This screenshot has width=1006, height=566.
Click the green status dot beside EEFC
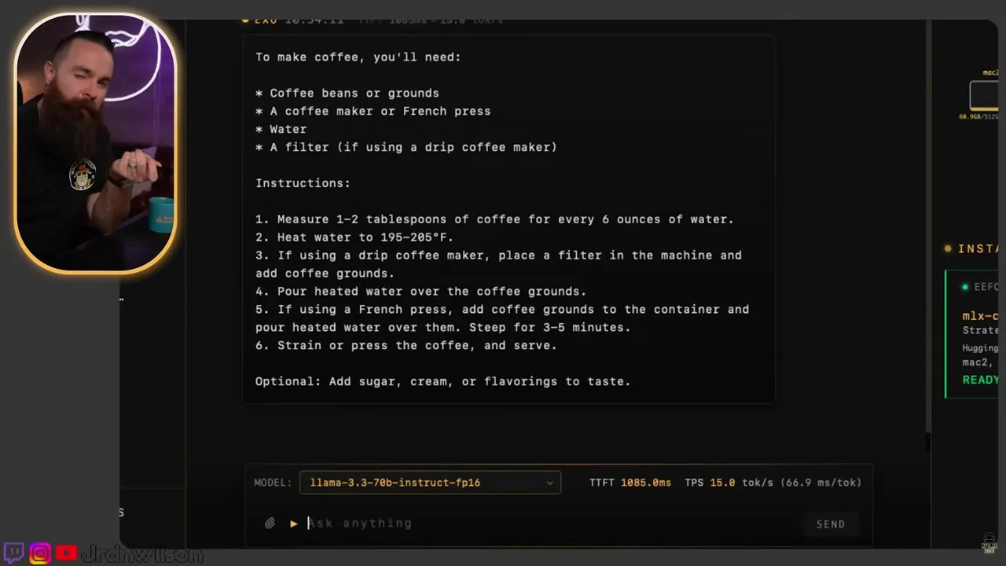(966, 287)
